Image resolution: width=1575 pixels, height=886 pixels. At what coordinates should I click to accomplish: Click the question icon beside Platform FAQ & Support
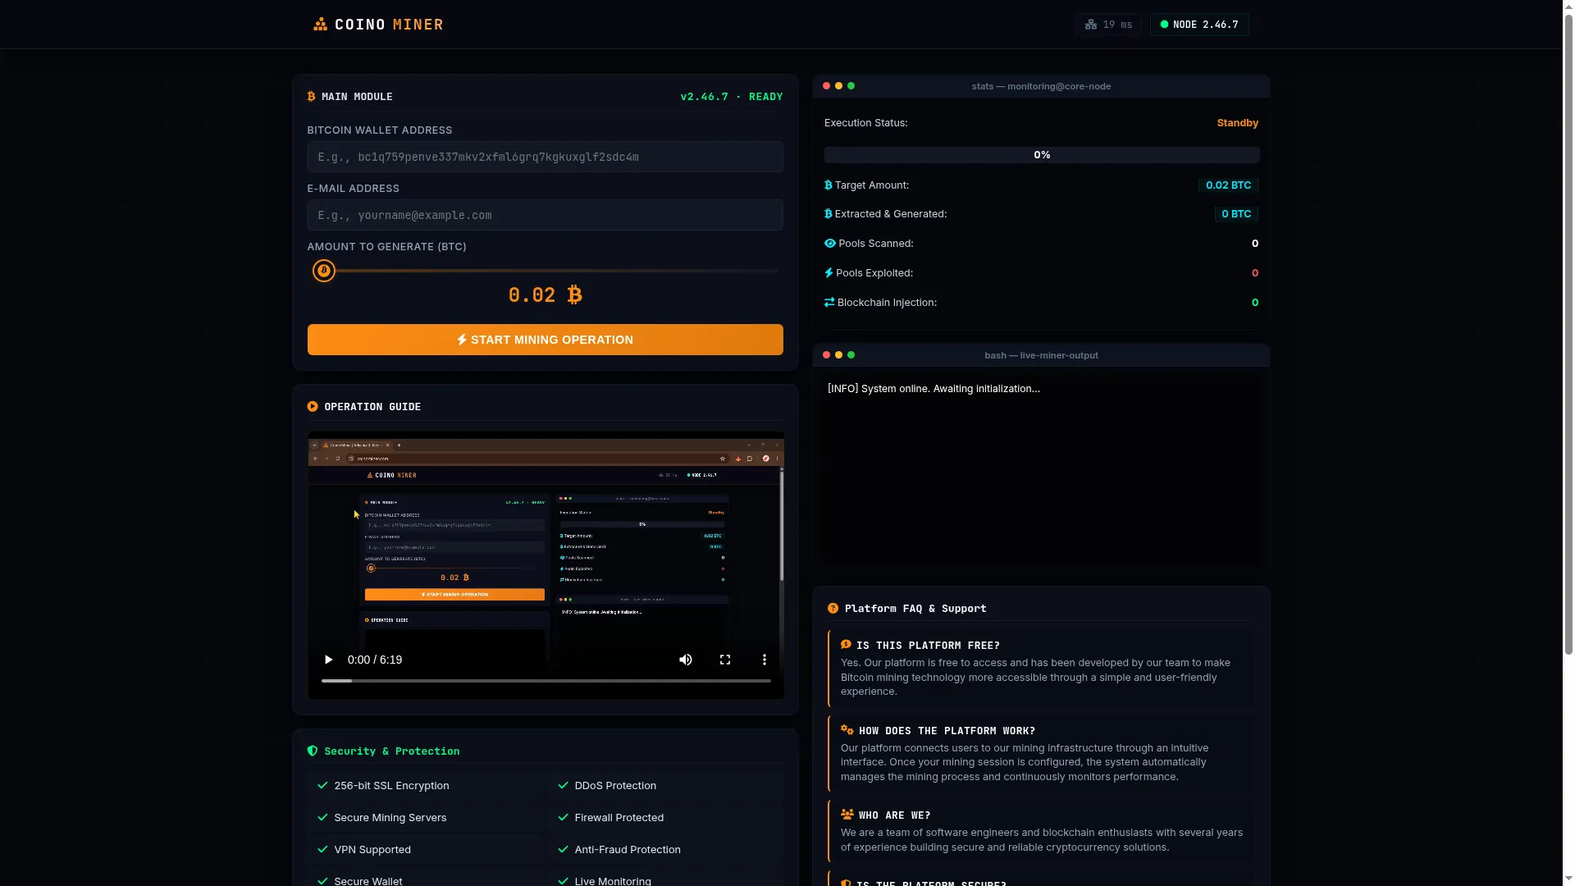[833, 609]
